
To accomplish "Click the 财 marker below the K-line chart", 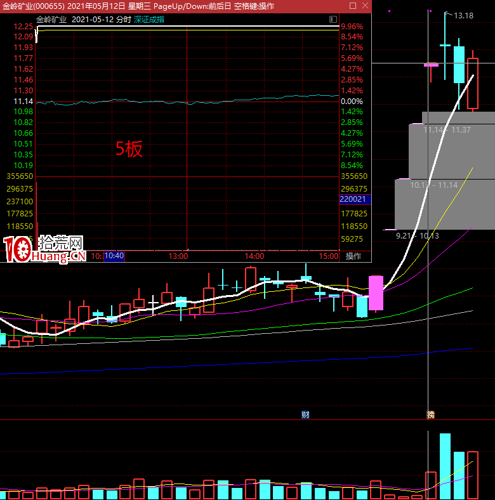I will [x=305, y=414].
